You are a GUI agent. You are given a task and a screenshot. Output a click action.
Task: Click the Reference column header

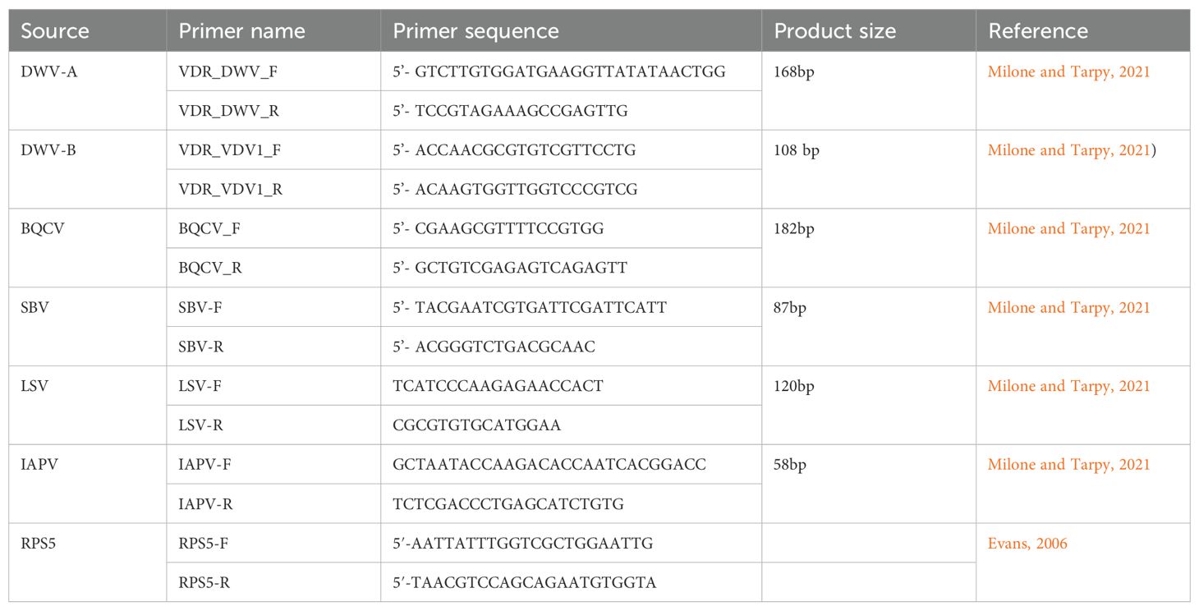[1038, 31]
